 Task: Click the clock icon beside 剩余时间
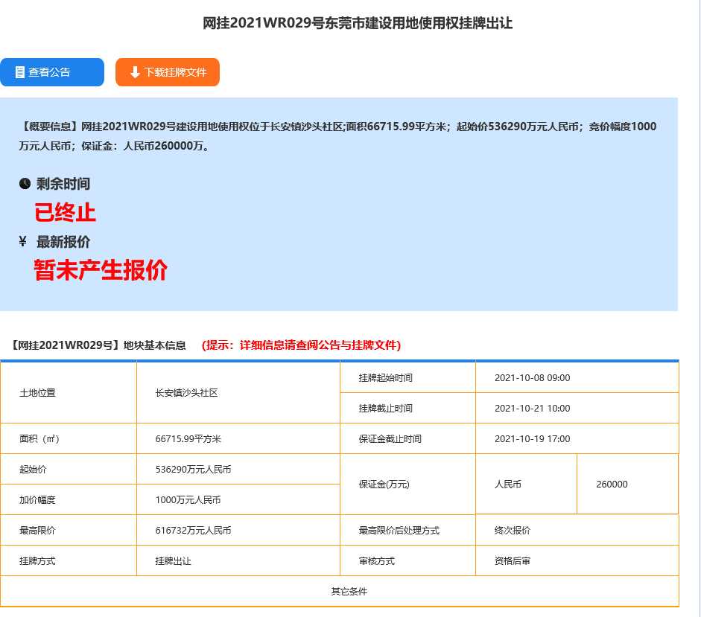tap(25, 184)
